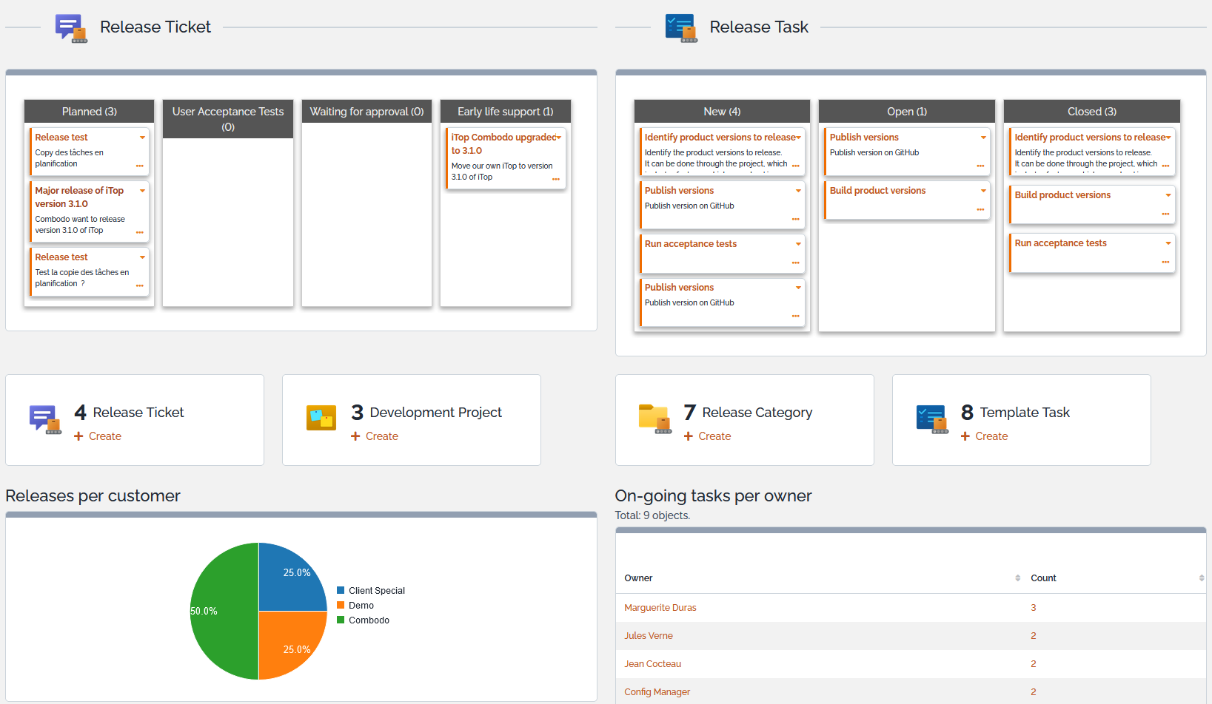Open the 'Build product versions' task card in Open
The image size is (1212, 704).
877,190
